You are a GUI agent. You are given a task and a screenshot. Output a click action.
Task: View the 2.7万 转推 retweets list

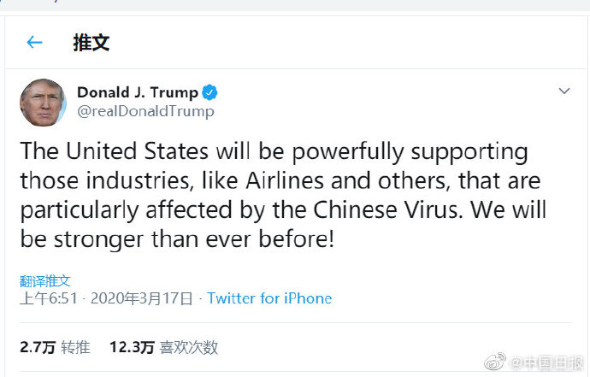(55, 347)
